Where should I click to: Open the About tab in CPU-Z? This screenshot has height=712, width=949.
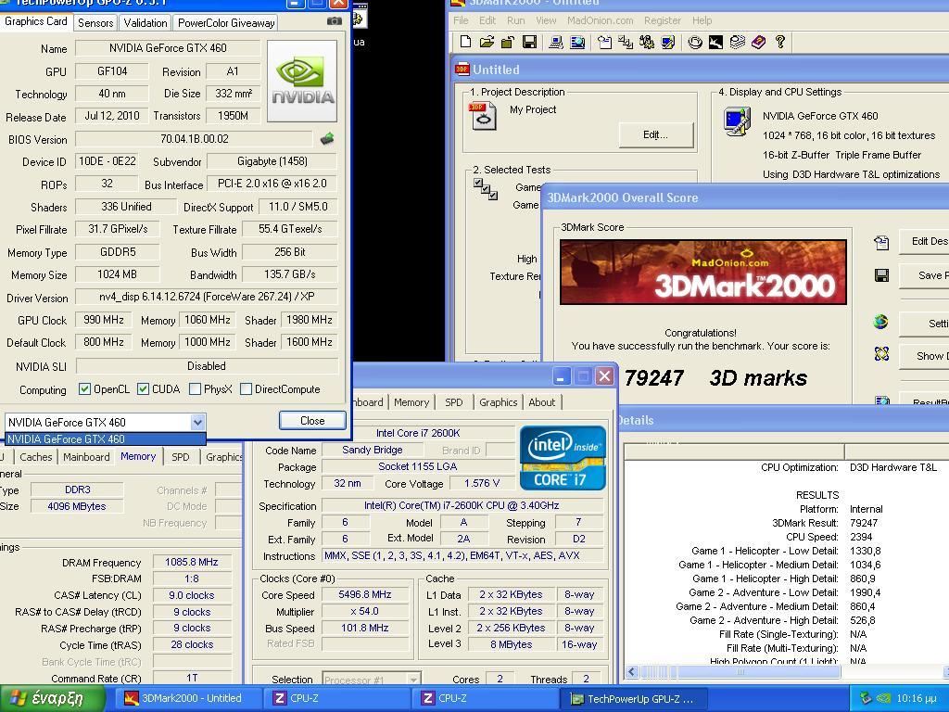541,402
